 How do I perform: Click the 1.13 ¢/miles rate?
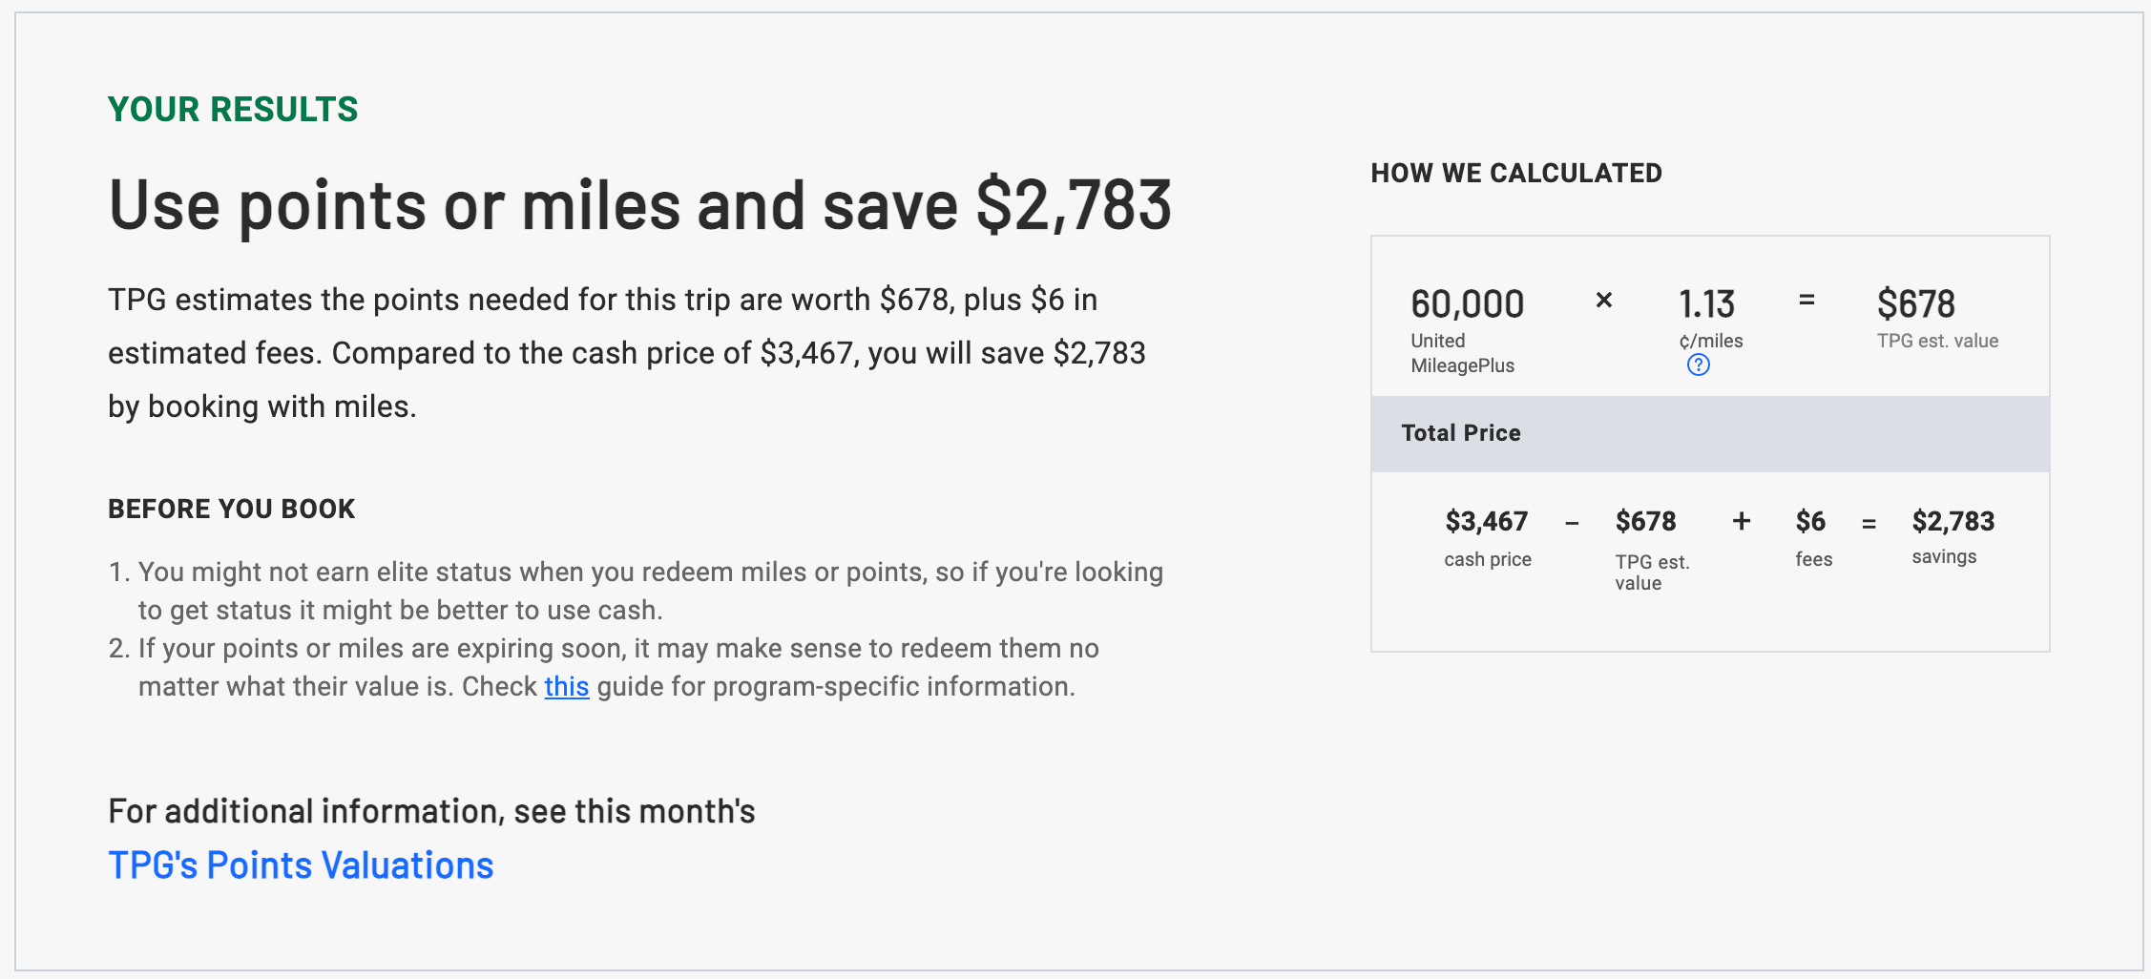coord(1707,303)
